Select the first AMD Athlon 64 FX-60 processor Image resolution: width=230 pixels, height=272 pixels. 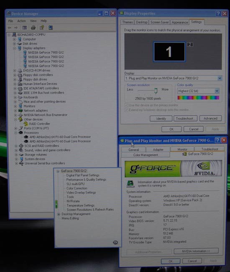click(60, 137)
